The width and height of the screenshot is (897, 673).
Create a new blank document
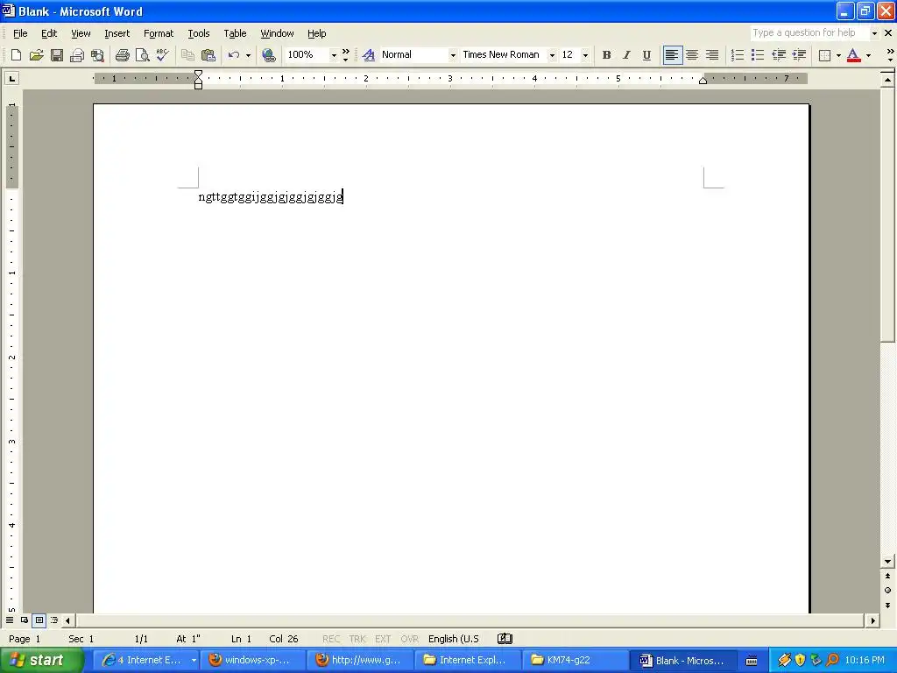pyautogui.click(x=16, y=55)
